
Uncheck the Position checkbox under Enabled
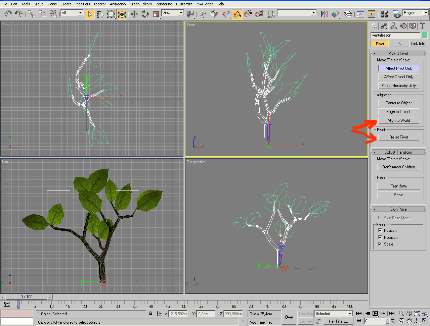(x=380, y=230)
